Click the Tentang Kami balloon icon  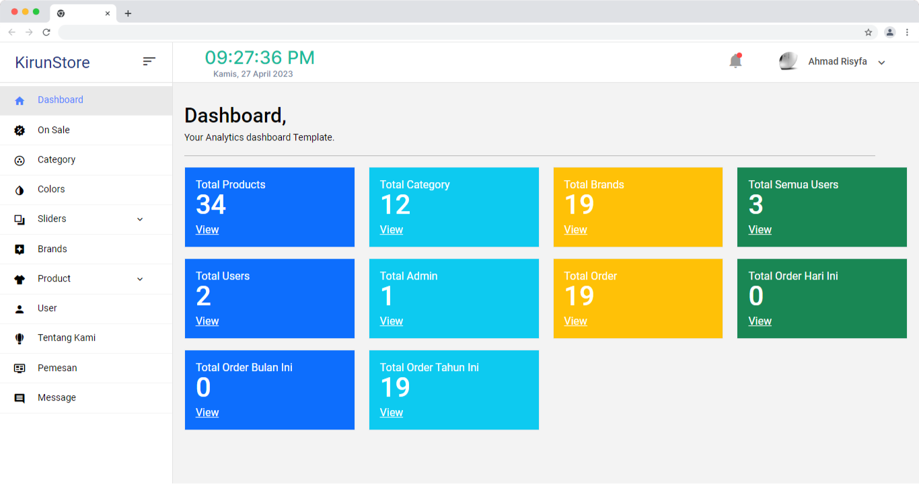click(x=20, y=338)
